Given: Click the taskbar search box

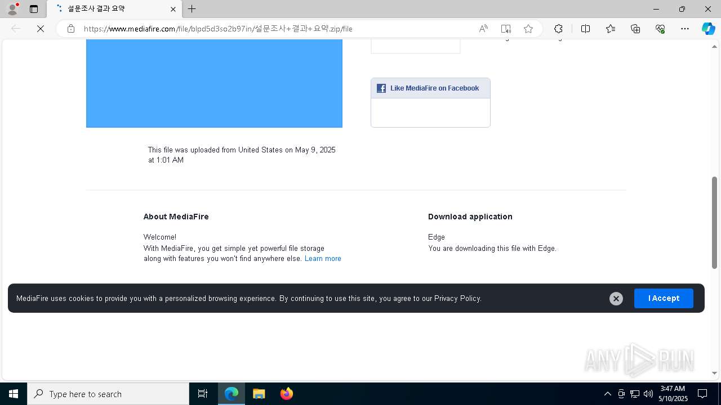Looking at the screenshot, I should (108, 394).
